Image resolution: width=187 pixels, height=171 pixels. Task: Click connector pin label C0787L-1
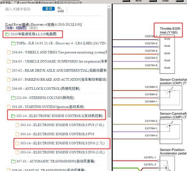tap(150, 157)
